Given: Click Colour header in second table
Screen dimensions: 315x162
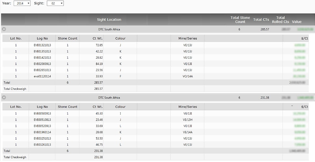Looking at the screenshot, I should point(120,107).
